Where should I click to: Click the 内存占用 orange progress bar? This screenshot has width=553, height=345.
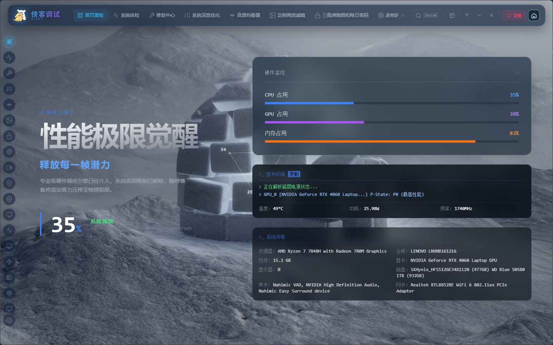(392, 141)
